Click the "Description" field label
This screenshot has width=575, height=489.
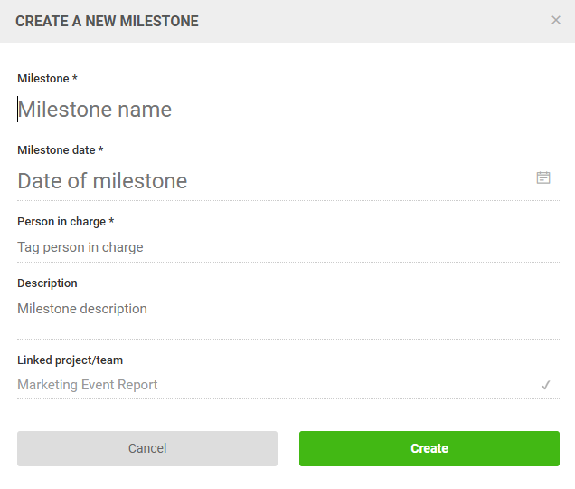click(x=47, y=283)
